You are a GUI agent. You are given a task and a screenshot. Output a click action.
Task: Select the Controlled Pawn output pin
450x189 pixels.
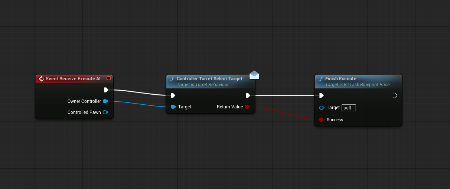pos(105,112)
